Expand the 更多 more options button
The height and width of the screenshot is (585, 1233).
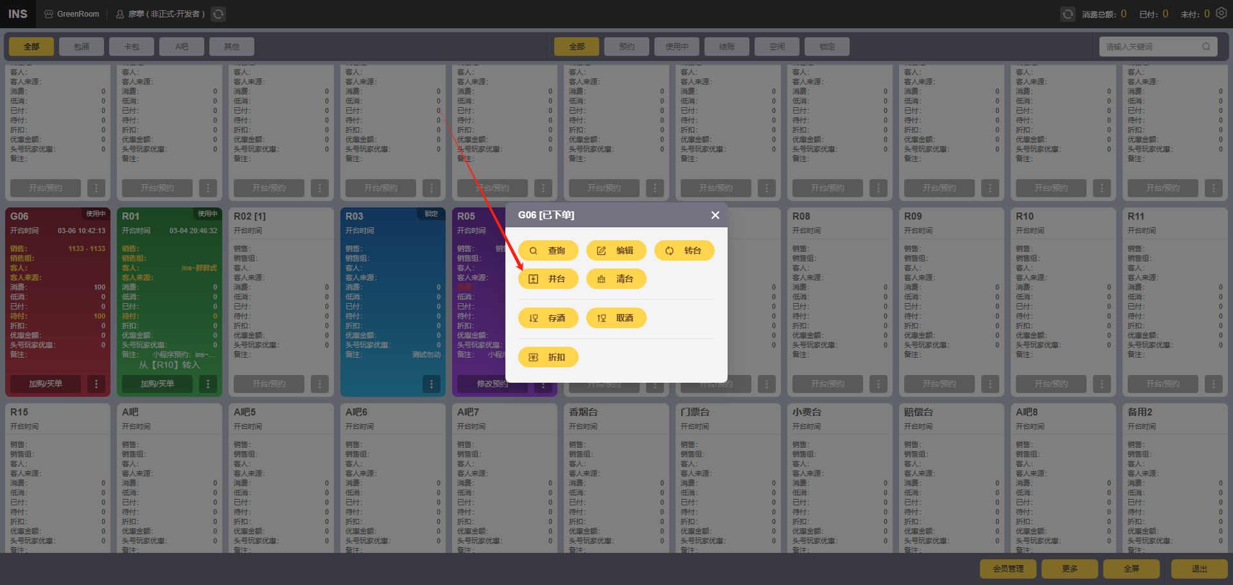pyautogui.click(x=1070, y=569)
